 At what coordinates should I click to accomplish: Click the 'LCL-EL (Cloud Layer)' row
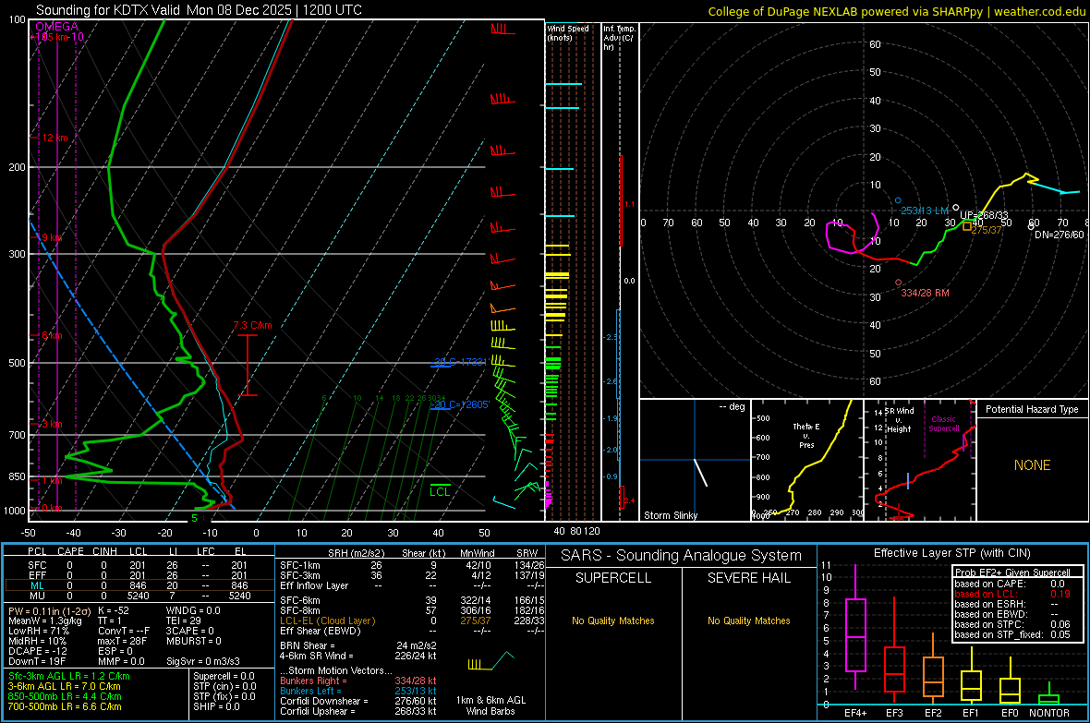click(x=412, y=621)
